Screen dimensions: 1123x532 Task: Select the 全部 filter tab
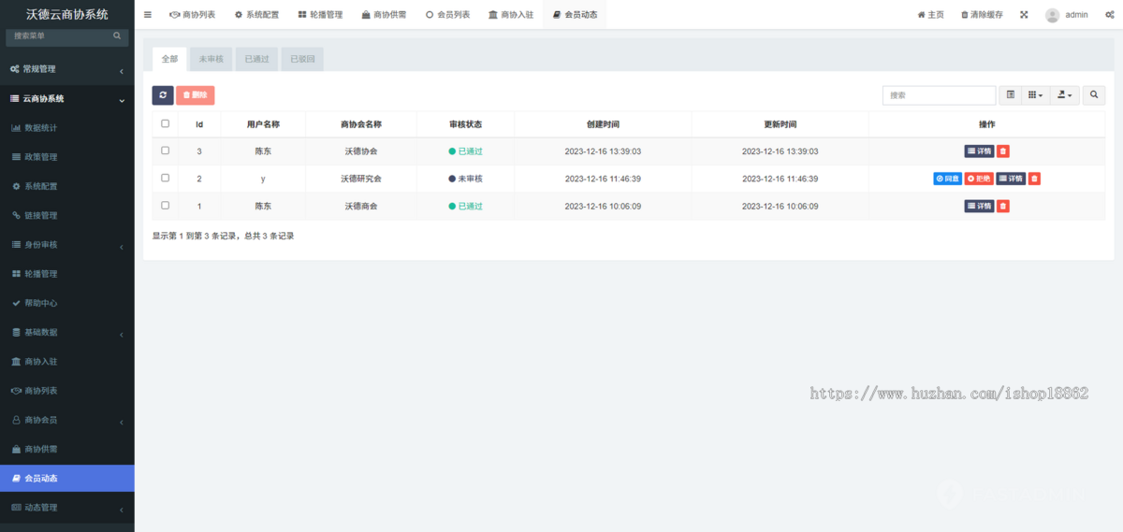169,59
